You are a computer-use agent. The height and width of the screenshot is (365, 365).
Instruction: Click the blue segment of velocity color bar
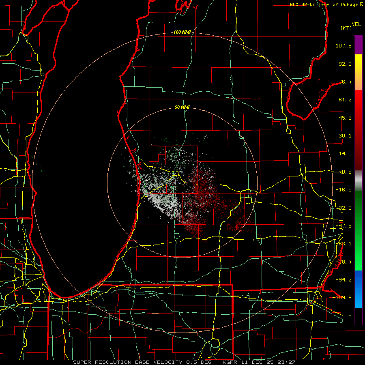(x=358, y=289)
